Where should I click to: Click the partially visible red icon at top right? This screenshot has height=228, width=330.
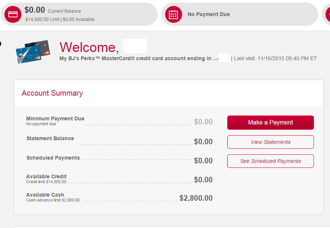328,14
